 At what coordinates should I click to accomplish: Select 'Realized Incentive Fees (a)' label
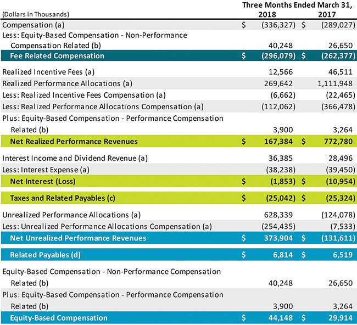click(48, 72)
